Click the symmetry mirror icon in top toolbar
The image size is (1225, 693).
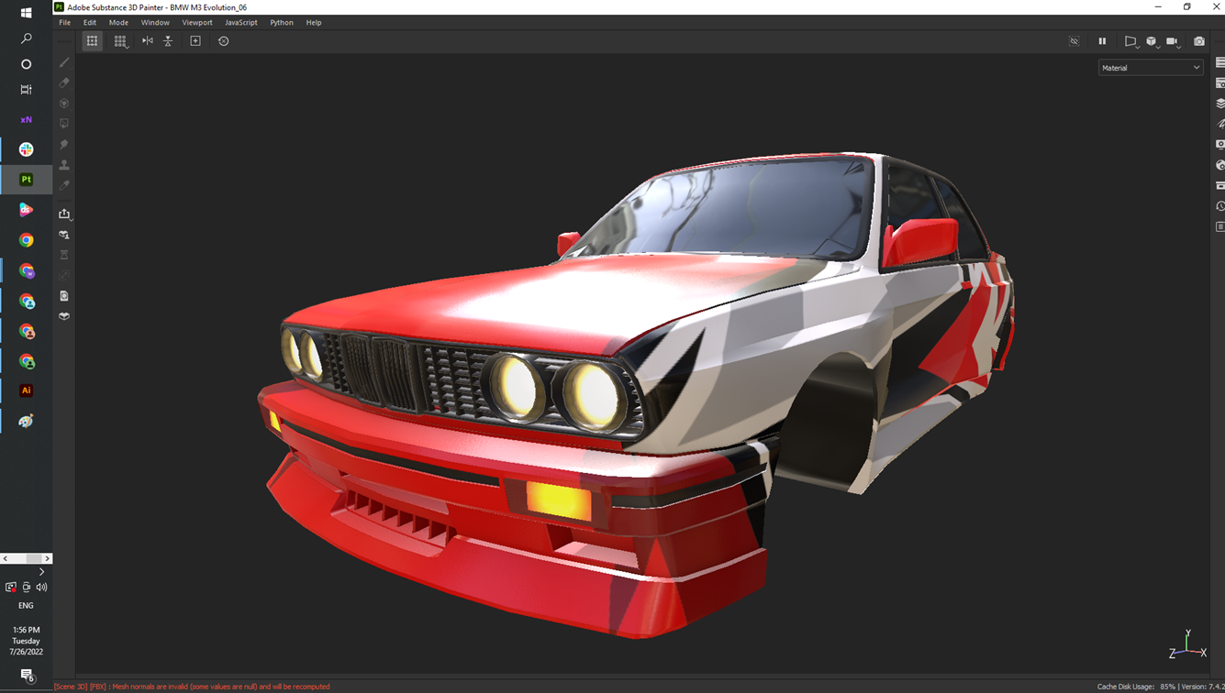[x=147, y=41]
